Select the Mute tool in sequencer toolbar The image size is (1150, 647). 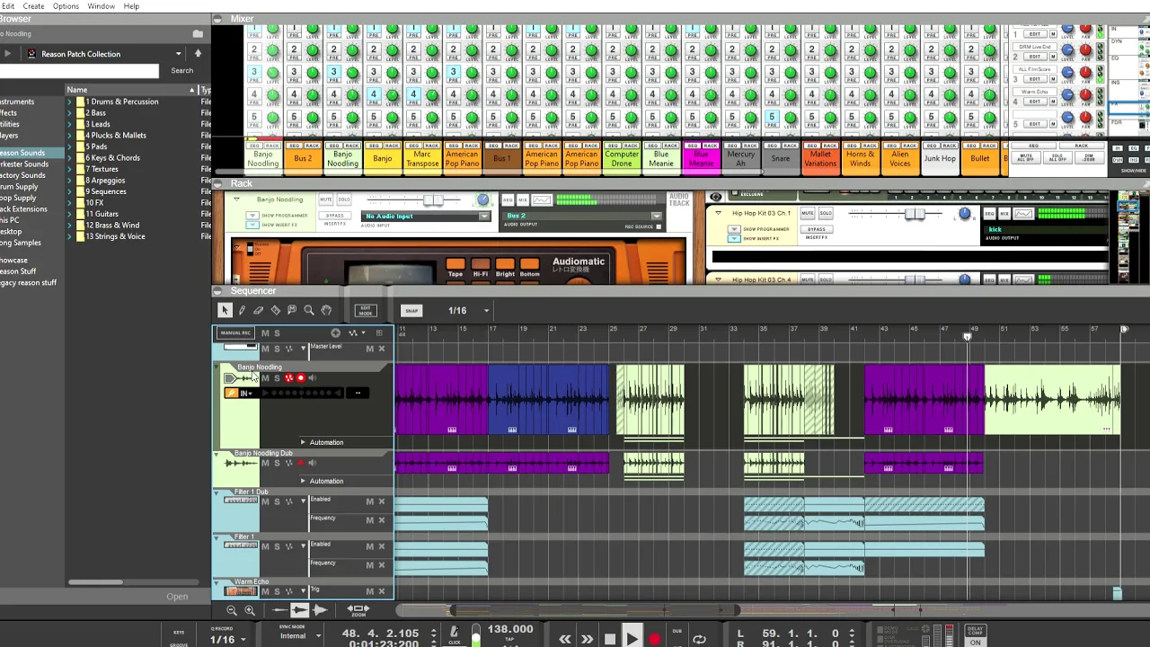(x=292, y=310)
